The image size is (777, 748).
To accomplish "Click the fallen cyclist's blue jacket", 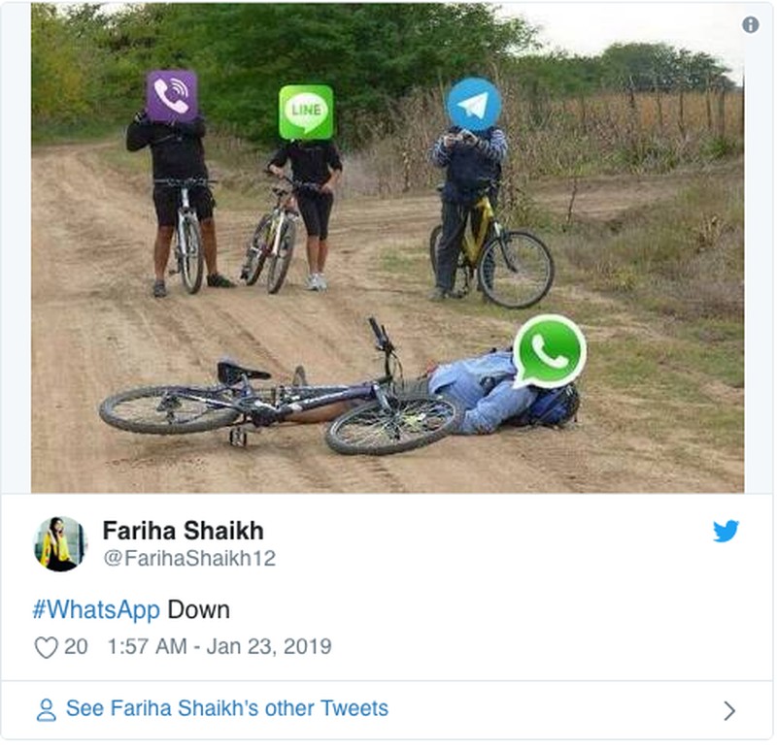I will pyautogui.click(x=478, y=391).
